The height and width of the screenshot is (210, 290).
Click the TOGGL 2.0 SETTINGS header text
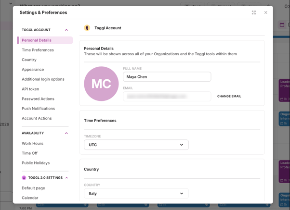click(45, 178)
